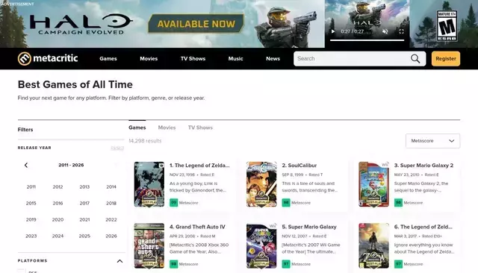The width and height of the screenshot is (478, 273).
Task: Open the Games navigation menu
Action: point(108,58)
